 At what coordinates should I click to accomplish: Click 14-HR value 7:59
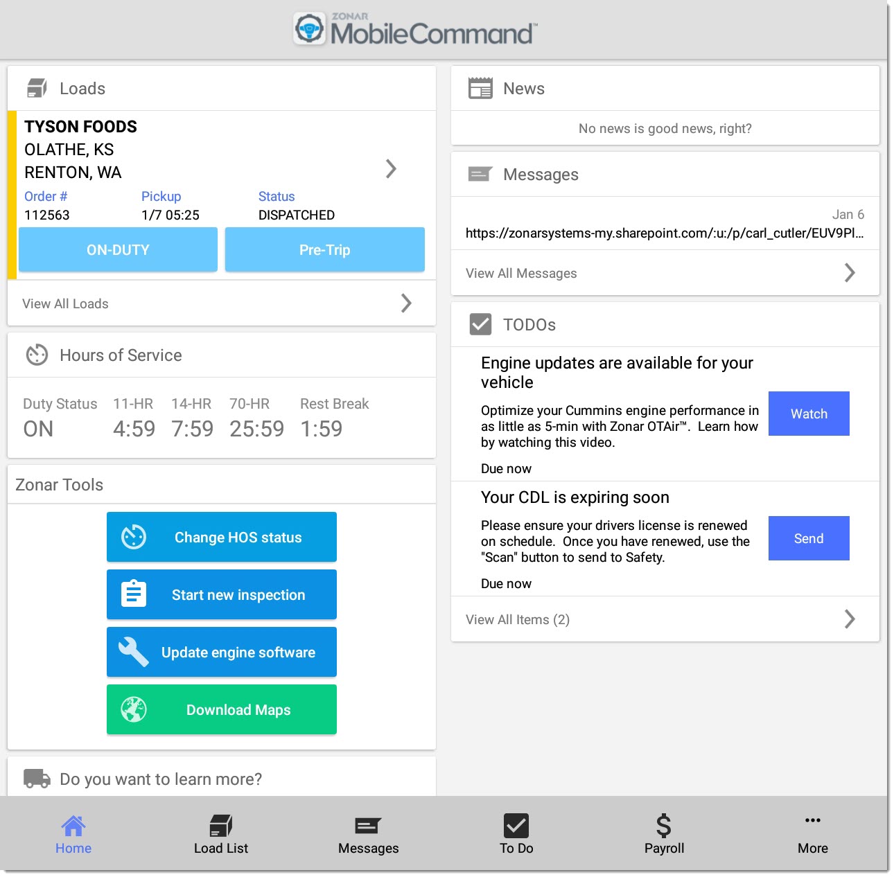(x=193, y=429)
